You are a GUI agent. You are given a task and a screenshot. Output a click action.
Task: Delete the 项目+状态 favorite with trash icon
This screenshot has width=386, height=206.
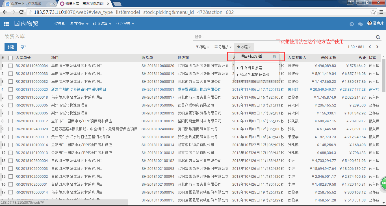click(274, 57)
